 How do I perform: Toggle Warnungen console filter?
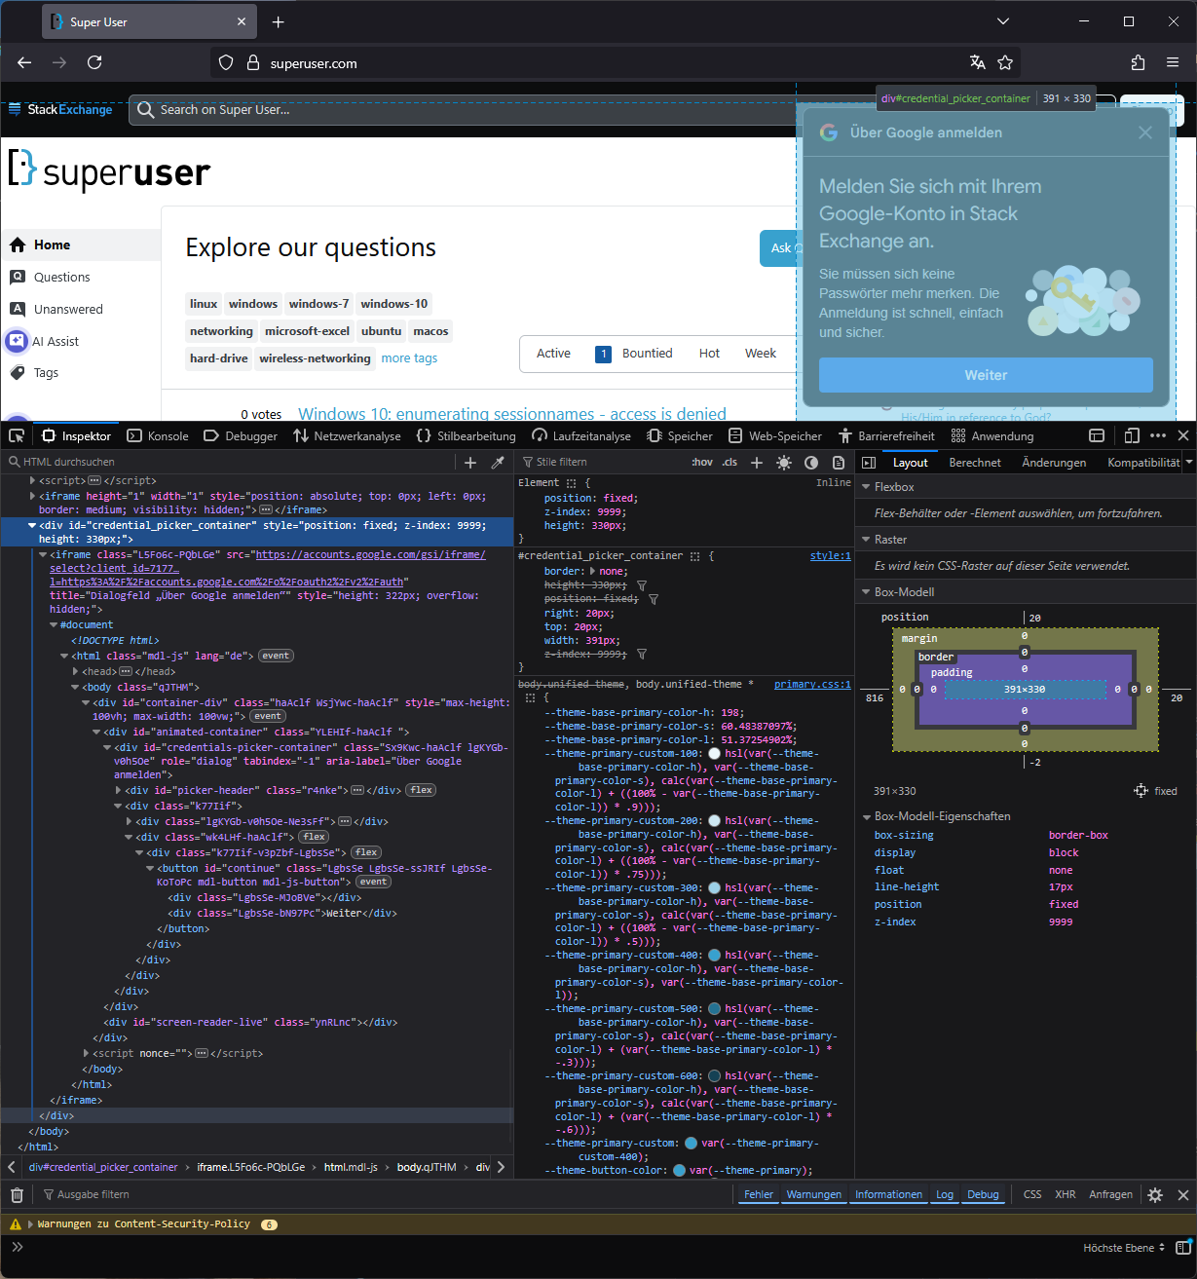[814, 1194]
